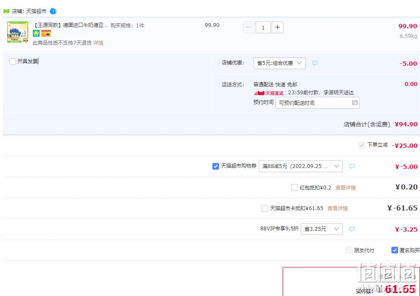Click the 预约时间 label

point(263,102)
